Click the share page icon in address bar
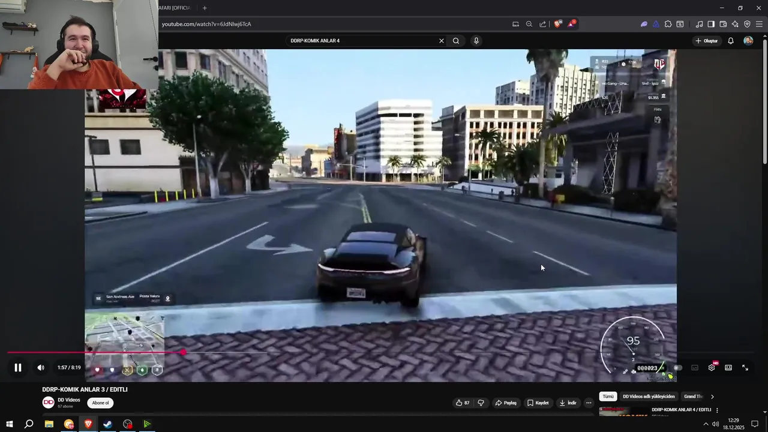768x432 pixels. tap(543, 24)
